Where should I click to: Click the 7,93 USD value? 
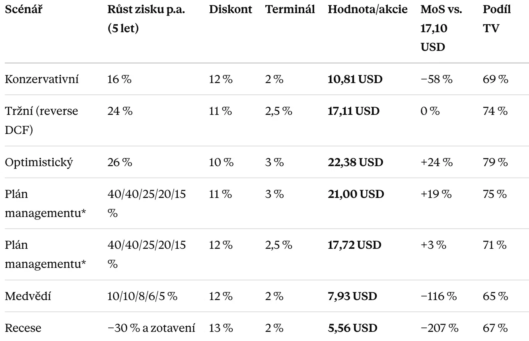pos(352,296)
